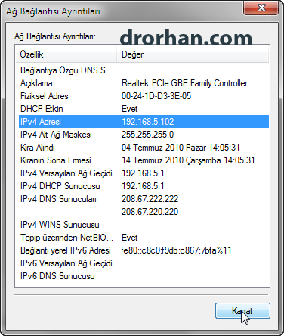Select the DHCP Etkin row
The height and width of the screenshot is (336, 284).
(144, 109)
